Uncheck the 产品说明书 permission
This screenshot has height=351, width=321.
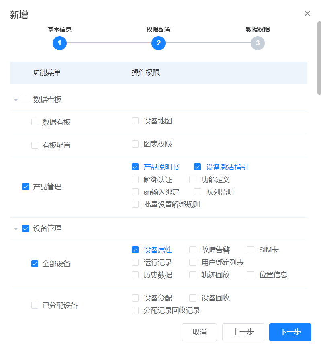(x=135, y=167)
